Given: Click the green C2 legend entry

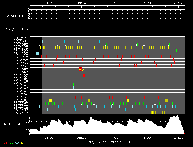Looking at the screenshot, I should (x=11, y=142).
